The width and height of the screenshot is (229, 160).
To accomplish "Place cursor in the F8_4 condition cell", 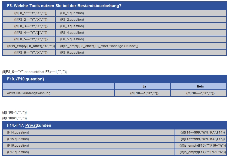I will 31,33.
